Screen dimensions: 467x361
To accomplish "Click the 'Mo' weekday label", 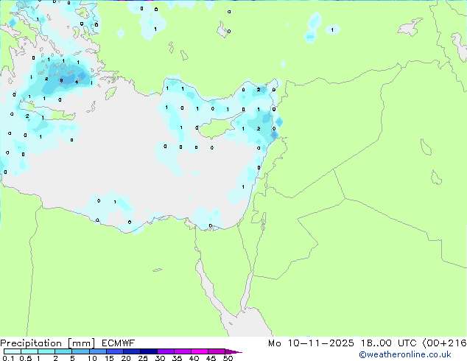I will 274,343.
